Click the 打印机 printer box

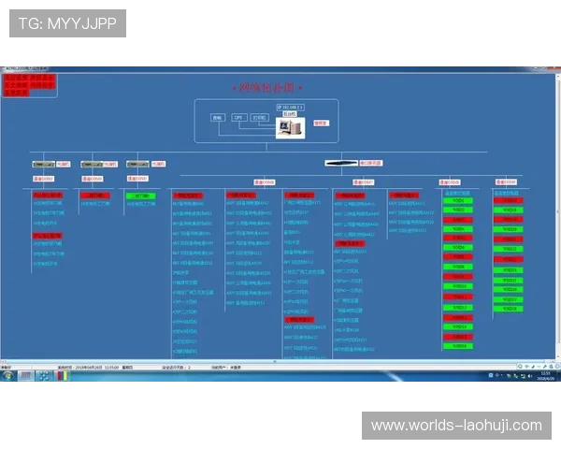pyautogui.click(x=258, y=119)
